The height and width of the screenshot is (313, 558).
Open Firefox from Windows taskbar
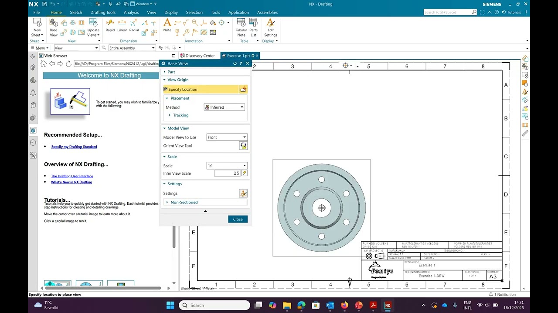(x=344, y=305)
